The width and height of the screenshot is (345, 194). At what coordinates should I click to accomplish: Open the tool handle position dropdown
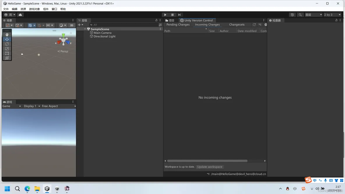9,25
